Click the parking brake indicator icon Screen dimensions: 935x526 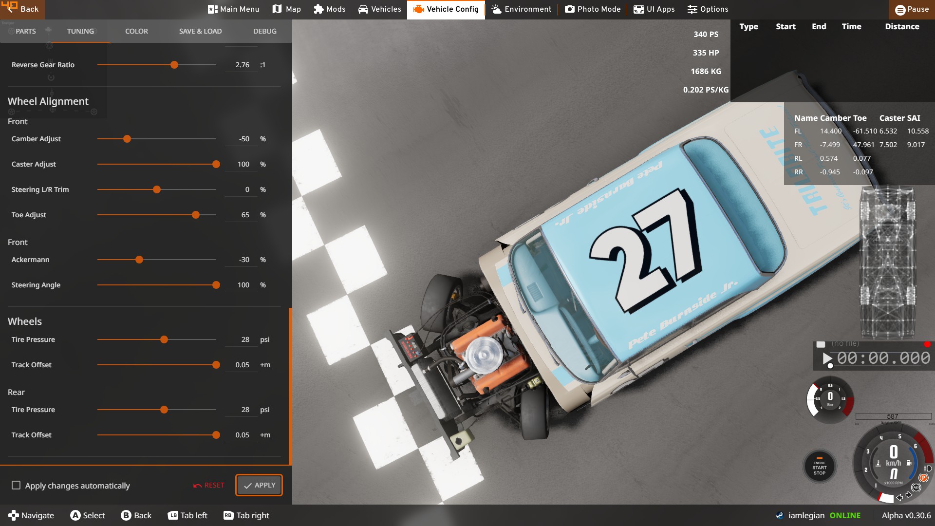(x=923, y=478)
